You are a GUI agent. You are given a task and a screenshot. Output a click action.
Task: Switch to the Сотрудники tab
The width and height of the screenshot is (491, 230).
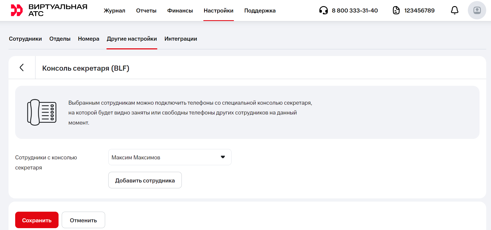pos(25,39)
